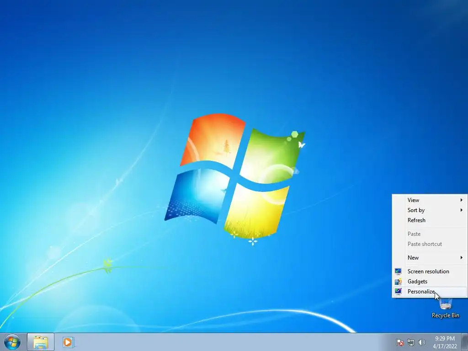This screenshot has height=351, width=468.
Task: Open the Sort by submenu
Action: (430, 210)
